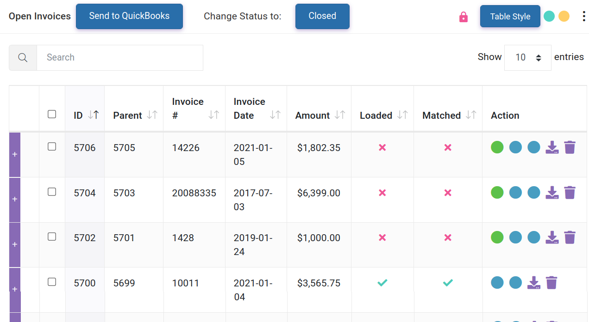The image size is (589, 322).
Task: Expand row details for invoice 5700
Action: (15, 289)
